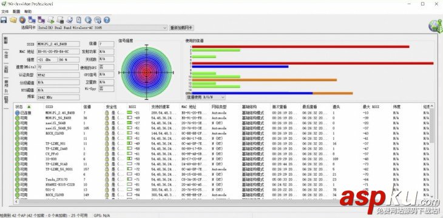Open the 配置 menu
443x218 pixels.
pos(16,12)
